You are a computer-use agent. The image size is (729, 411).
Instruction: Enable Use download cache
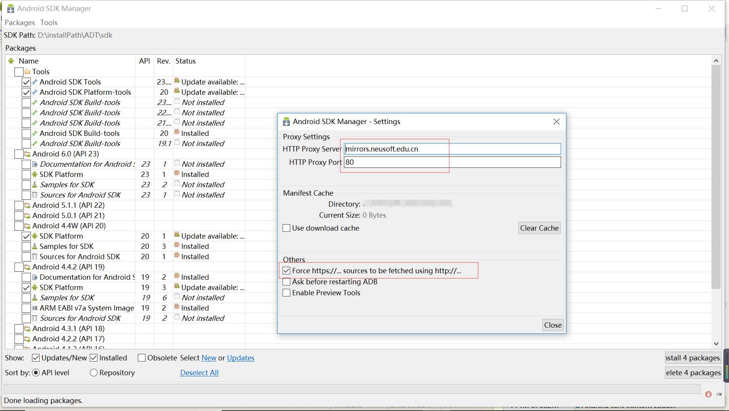pyautogui.click(x=286, y=228)
